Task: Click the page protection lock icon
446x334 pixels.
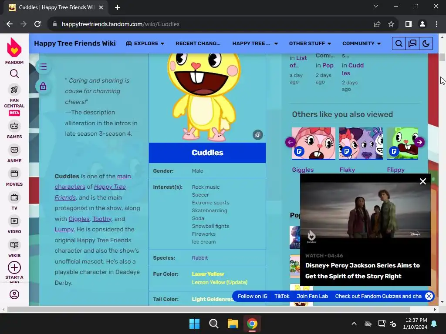Action: click(43, 86)
